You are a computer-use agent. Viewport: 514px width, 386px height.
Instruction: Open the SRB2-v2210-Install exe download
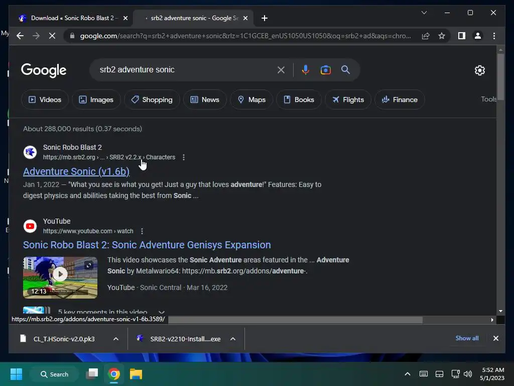point(180,339)
